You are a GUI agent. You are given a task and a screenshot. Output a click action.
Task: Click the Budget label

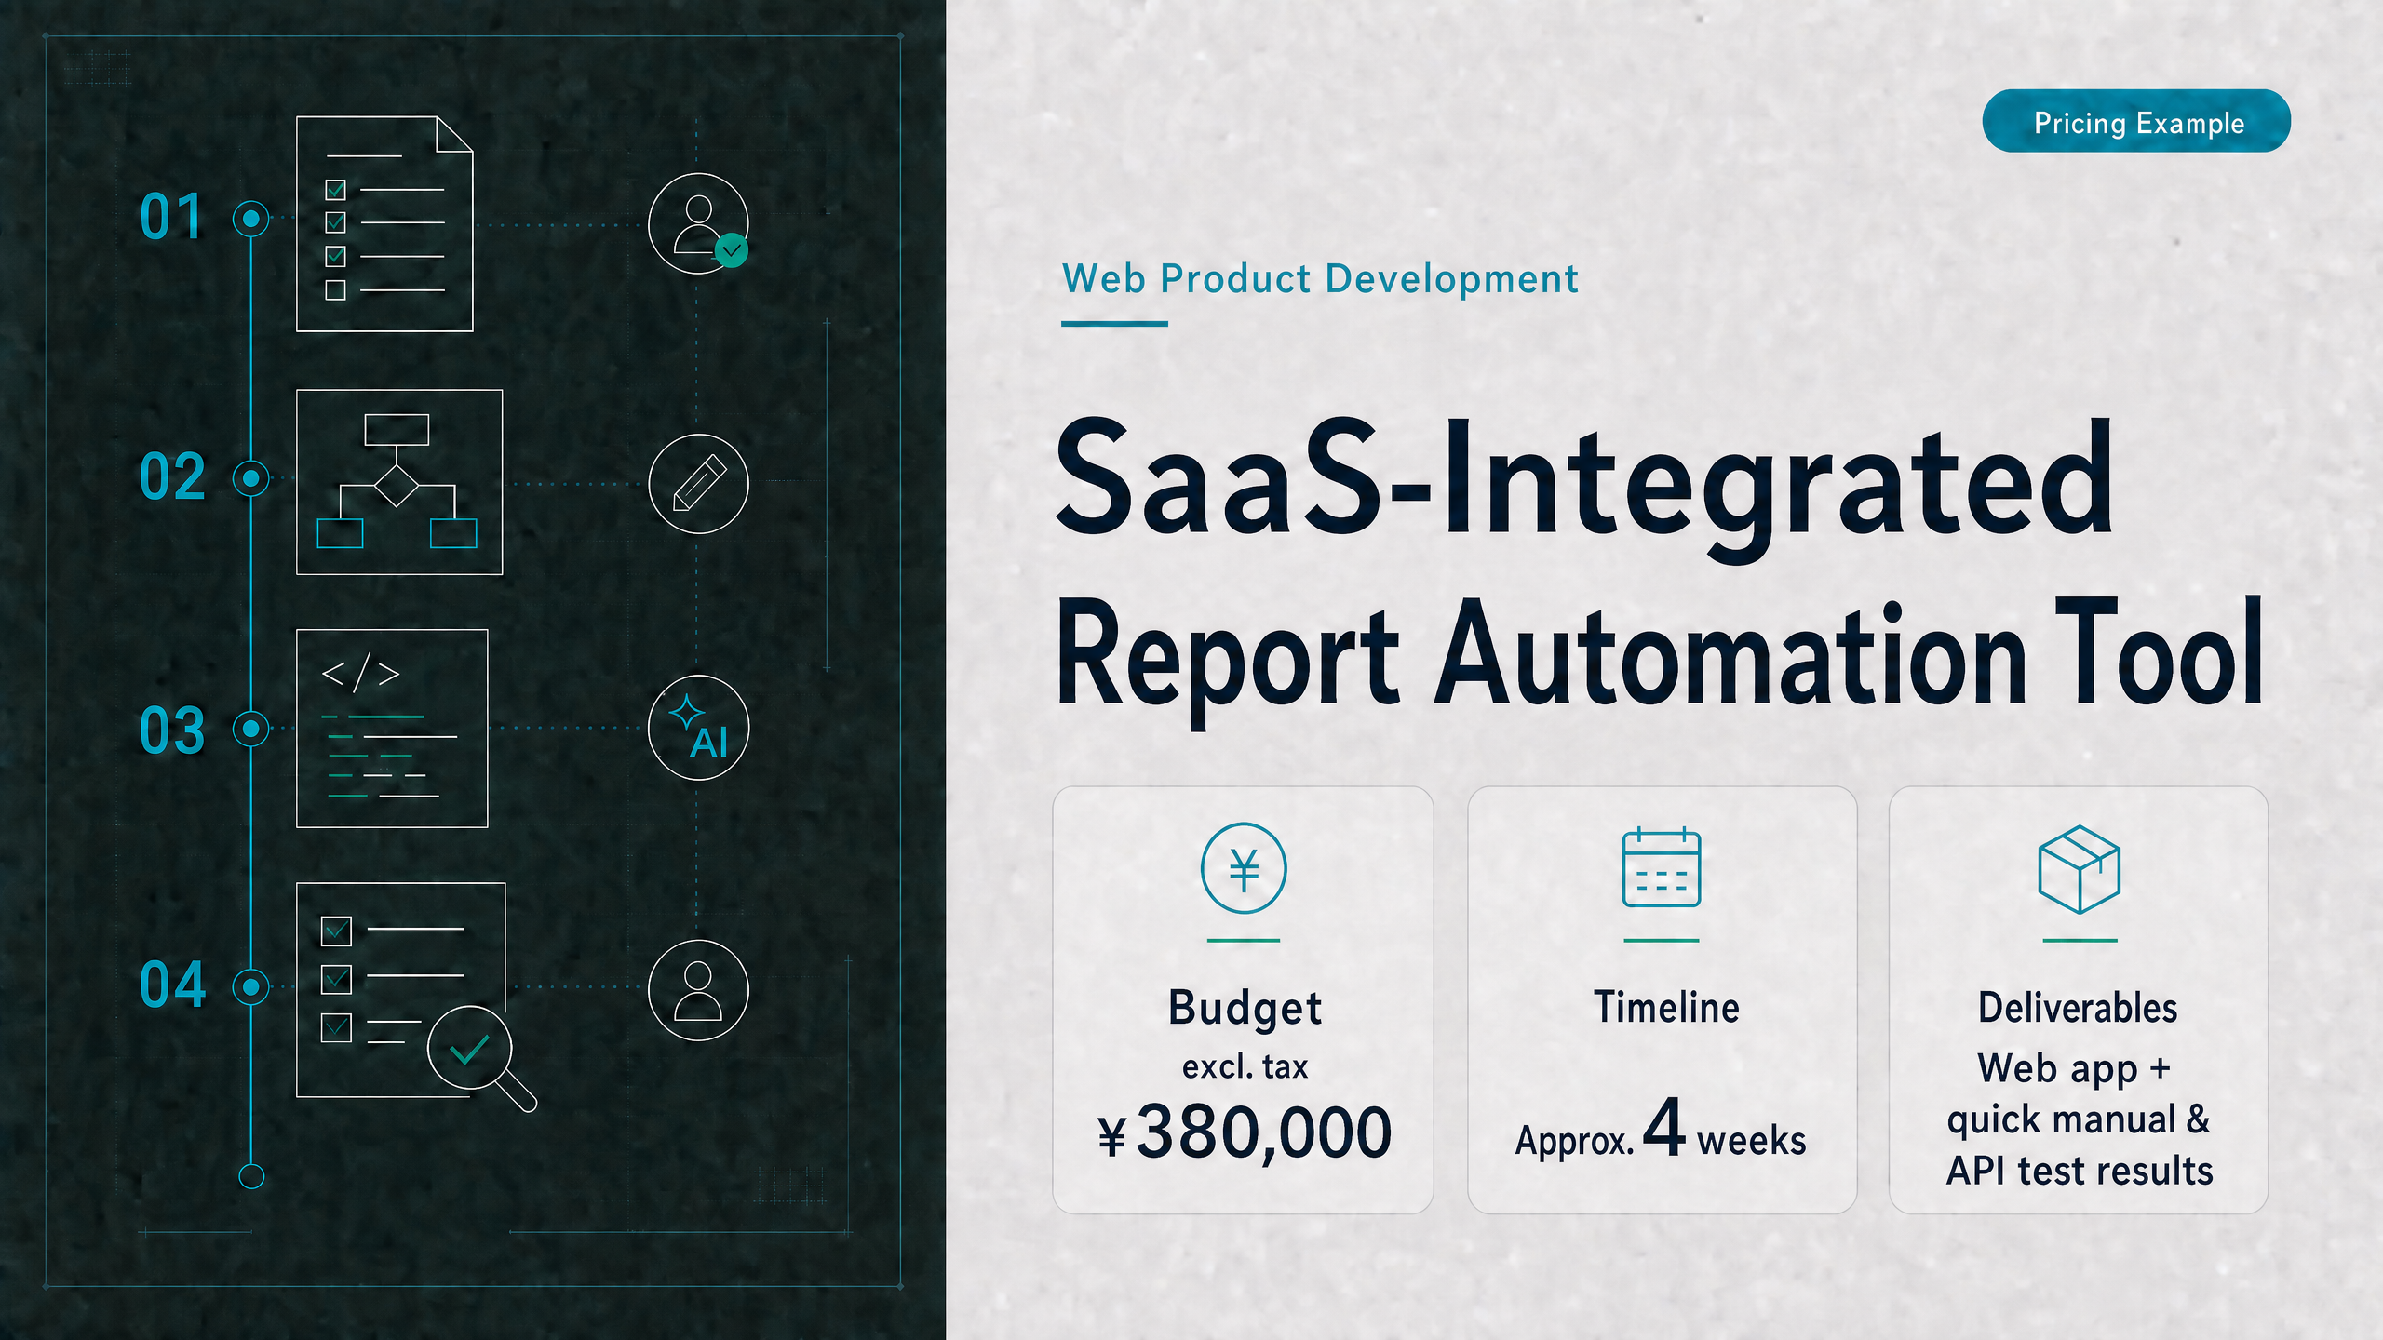(x=1245, y=1009)
